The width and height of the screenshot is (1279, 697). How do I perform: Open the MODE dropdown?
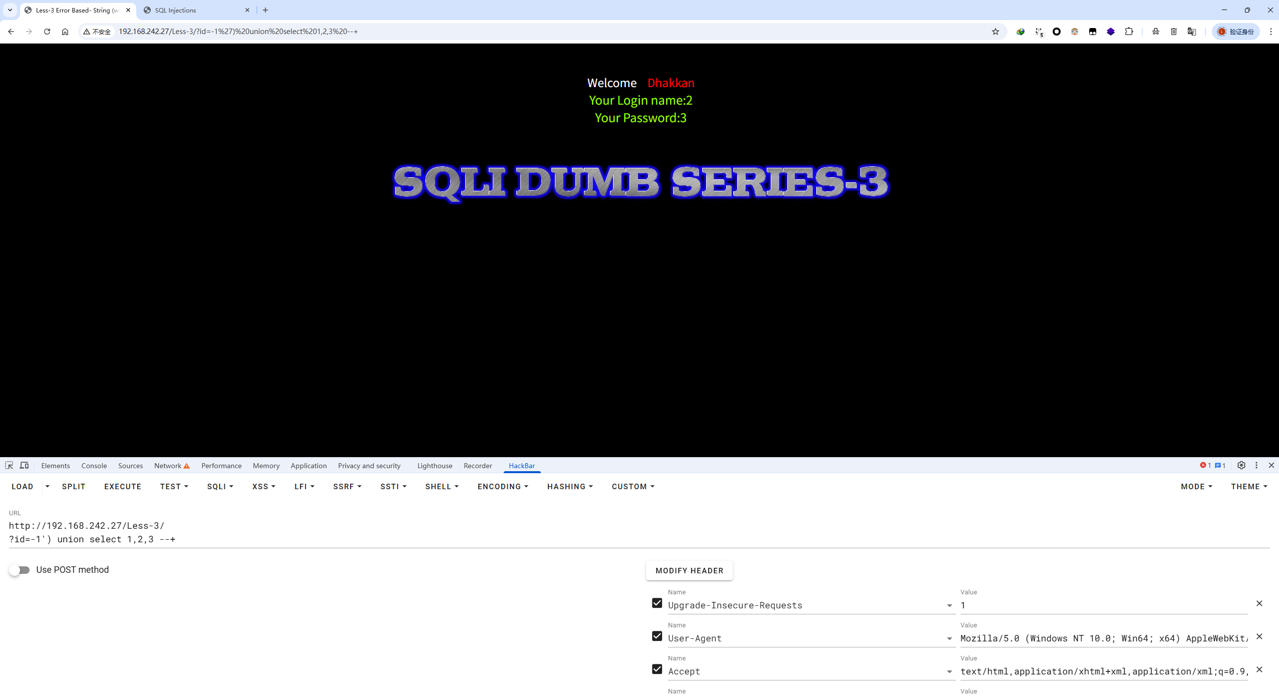(x=1196, y=487)
